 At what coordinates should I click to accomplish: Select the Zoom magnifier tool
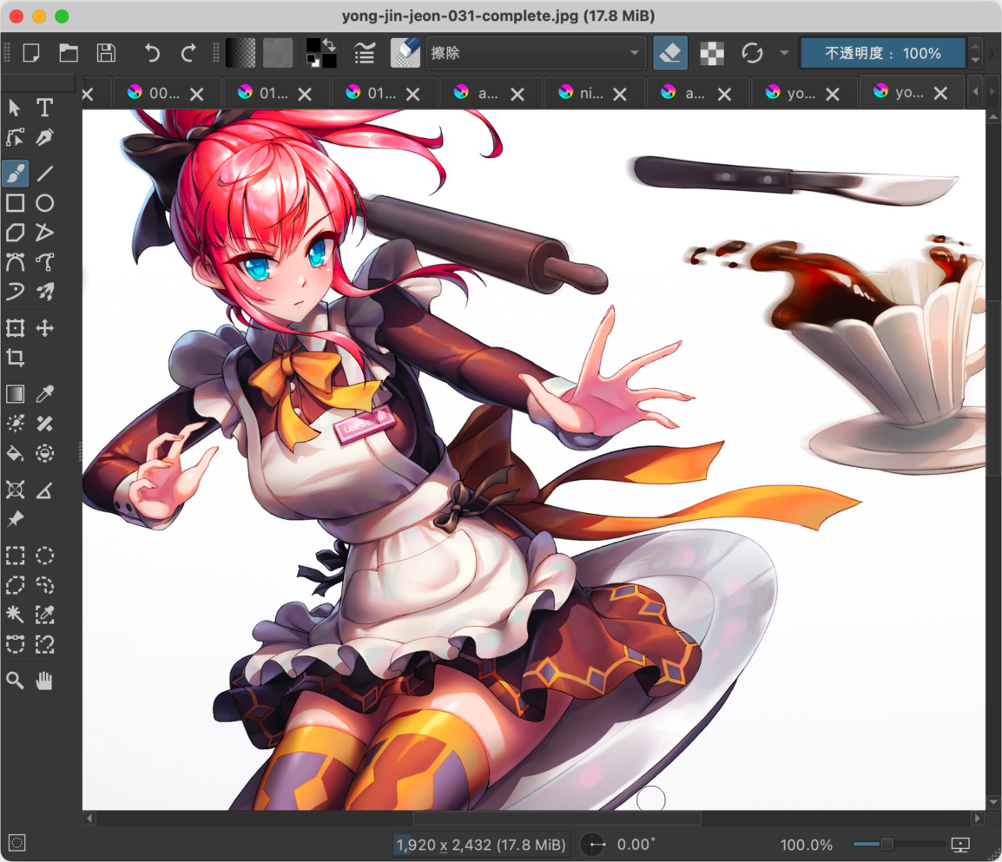(15, 681)
